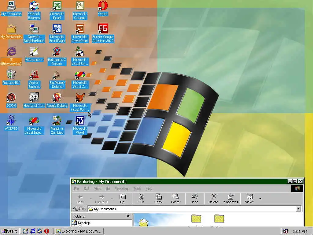
Task: Open Properties from the Explorer toolbar
Action: (x=230, y=199)
